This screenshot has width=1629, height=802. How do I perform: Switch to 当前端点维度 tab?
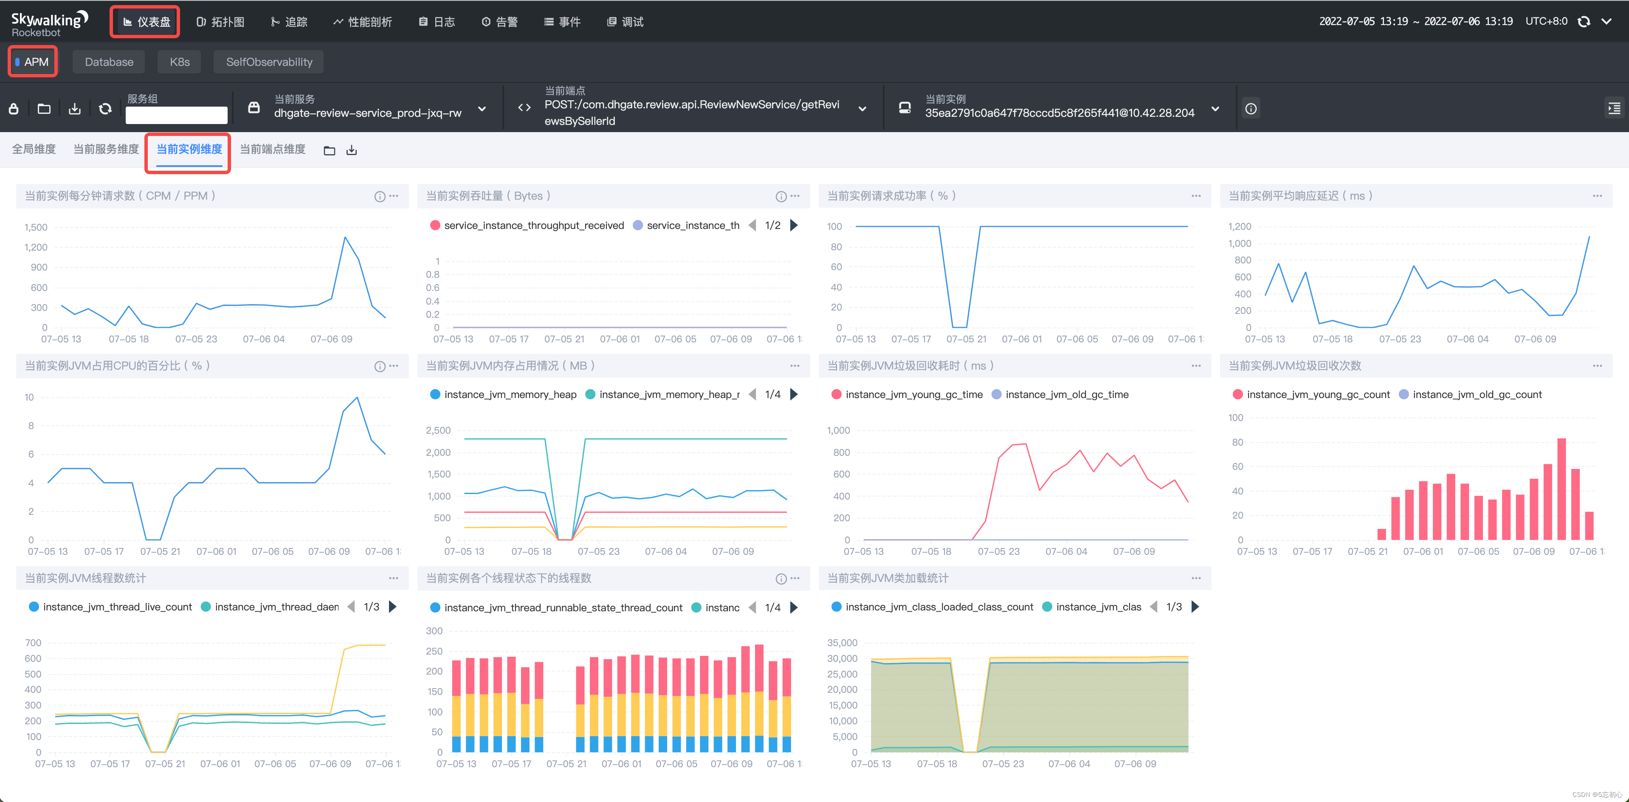[273, 149]
